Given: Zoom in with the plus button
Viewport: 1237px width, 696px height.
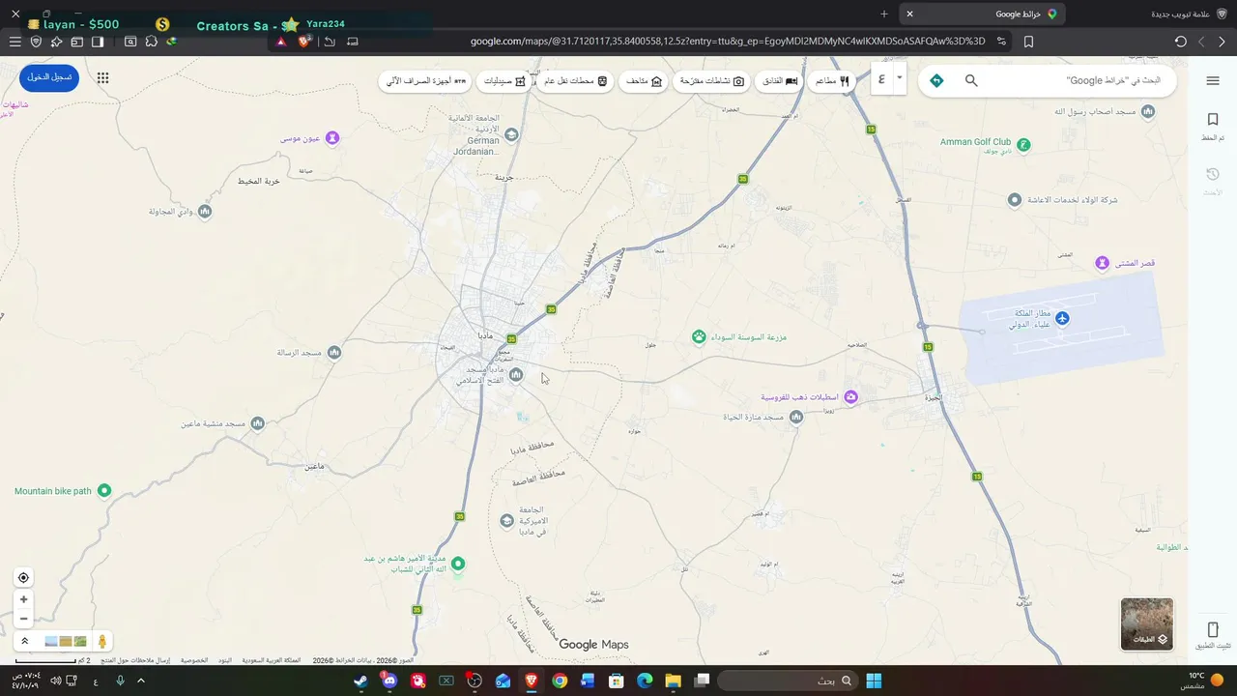Looking at the screenshot, I should 23,599.
